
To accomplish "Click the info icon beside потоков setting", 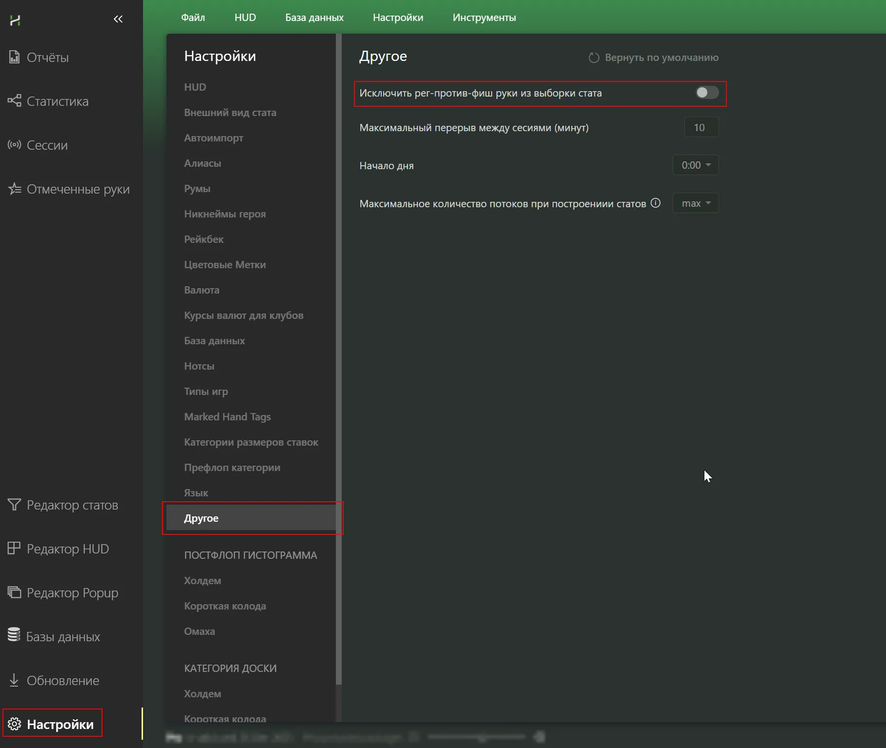I will [x=656, y=203].
